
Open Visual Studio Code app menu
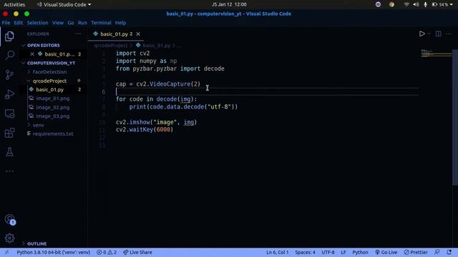pos(64,5)
